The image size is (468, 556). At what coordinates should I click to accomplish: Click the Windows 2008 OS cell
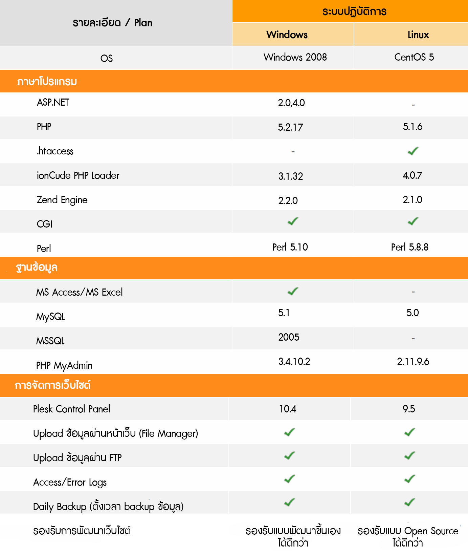click(x=295, y=57)
